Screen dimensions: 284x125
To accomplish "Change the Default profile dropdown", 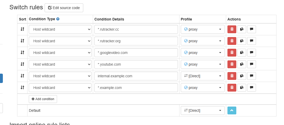I will 203,110.
